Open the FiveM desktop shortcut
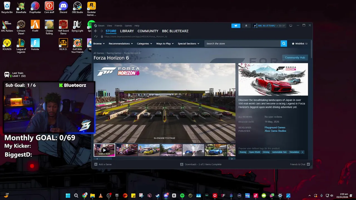356x200 pixels. click(35, 26)
